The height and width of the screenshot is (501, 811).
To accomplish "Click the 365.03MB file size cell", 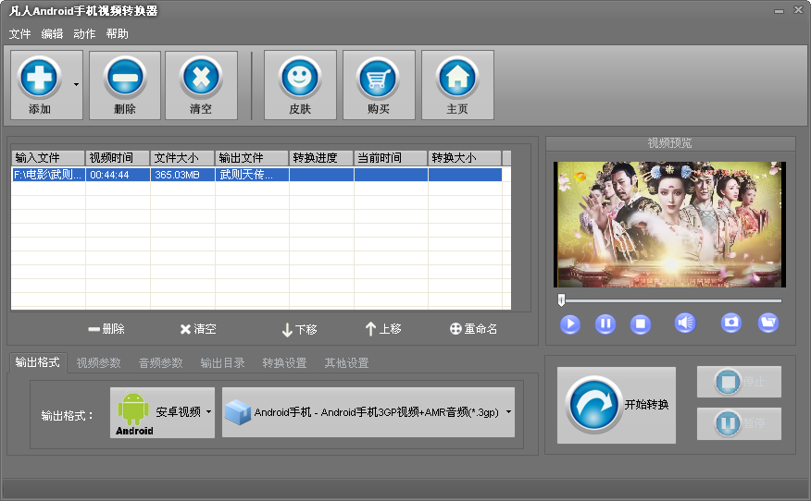I will coord(182,175).
